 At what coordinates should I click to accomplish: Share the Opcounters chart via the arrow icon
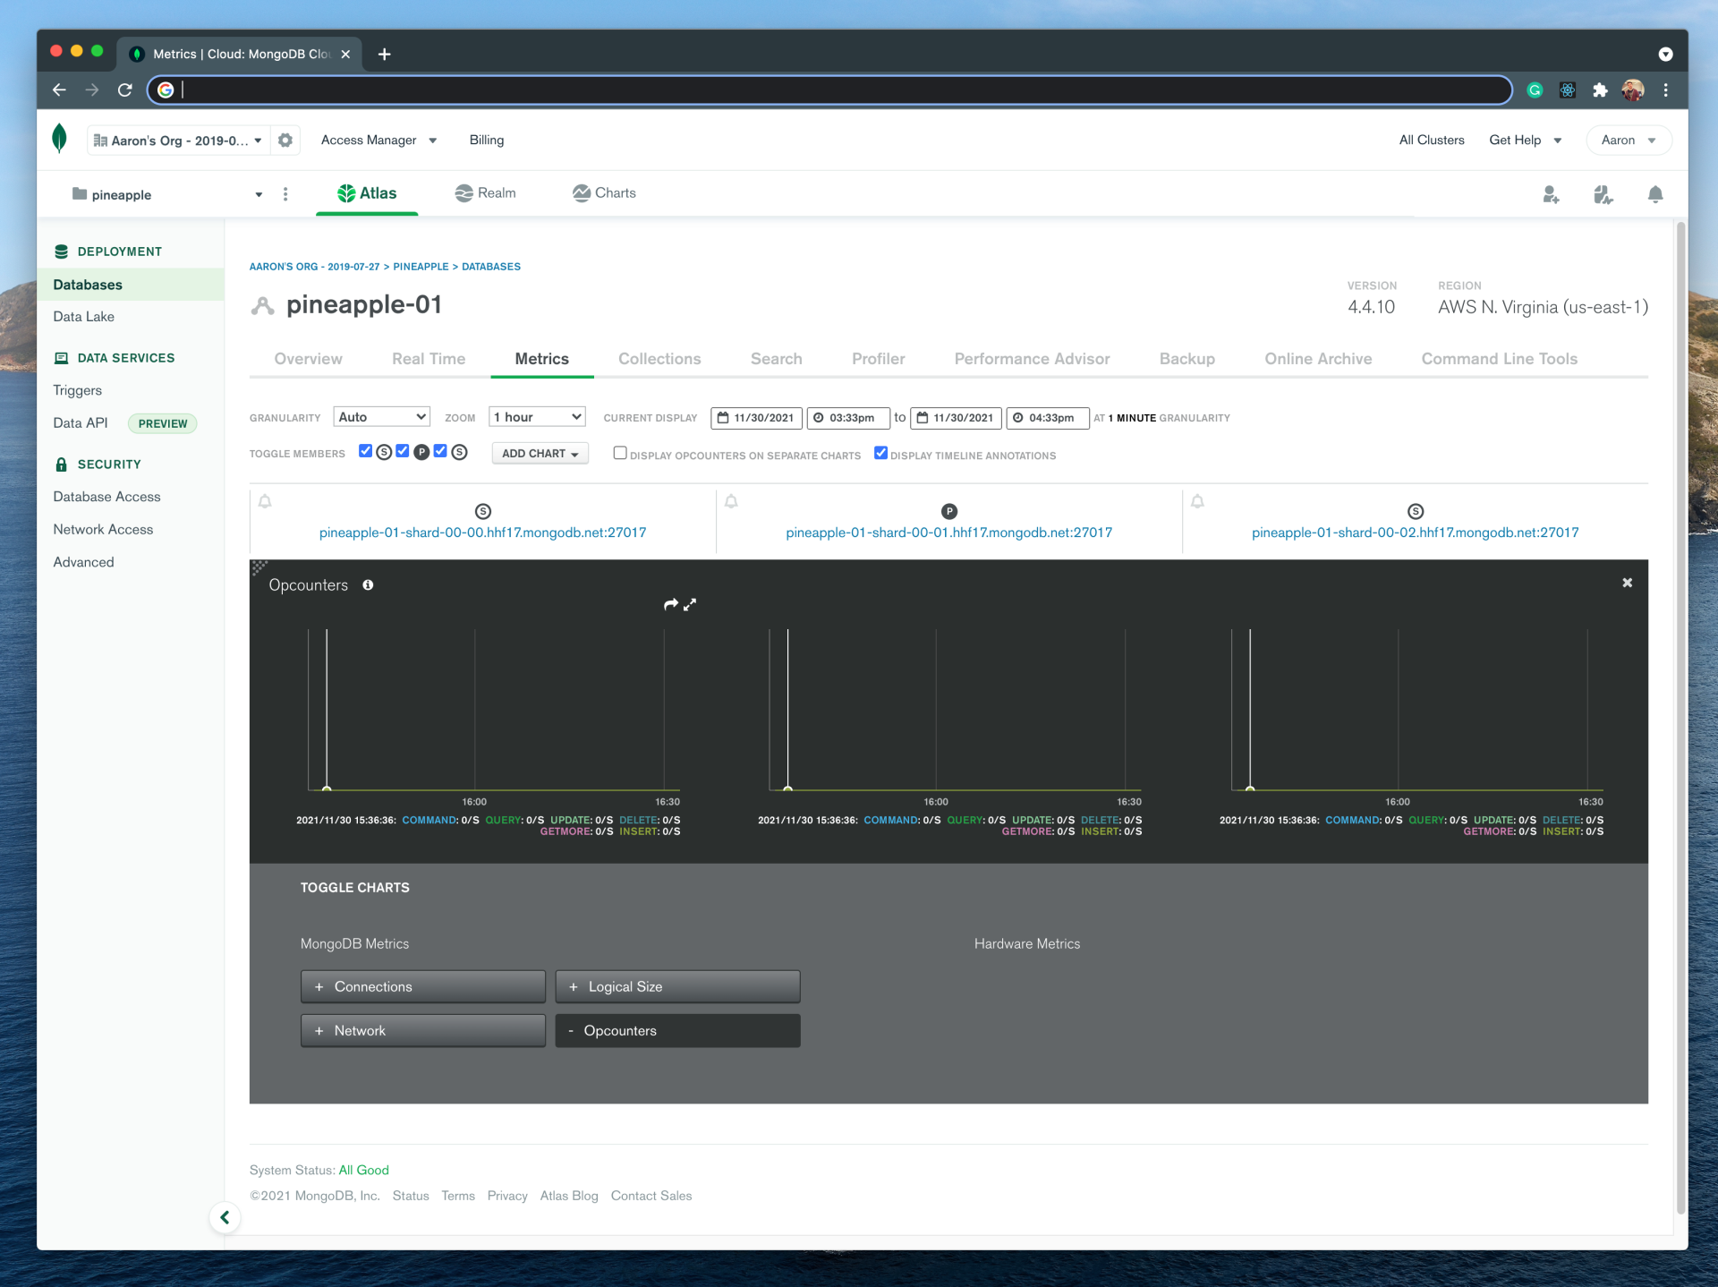click(x=670, y=604)
